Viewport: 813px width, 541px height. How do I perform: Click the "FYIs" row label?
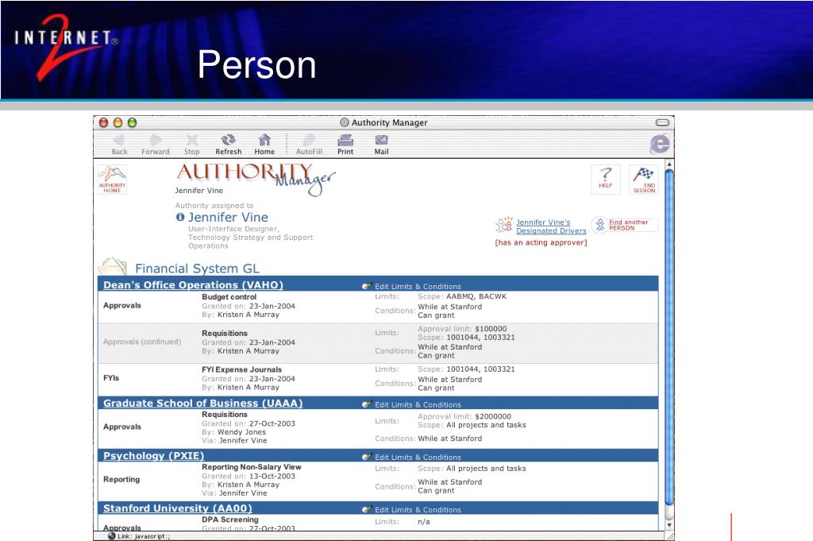click(x=111, y=378)
